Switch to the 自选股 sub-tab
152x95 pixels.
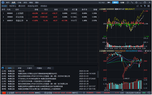4,6
